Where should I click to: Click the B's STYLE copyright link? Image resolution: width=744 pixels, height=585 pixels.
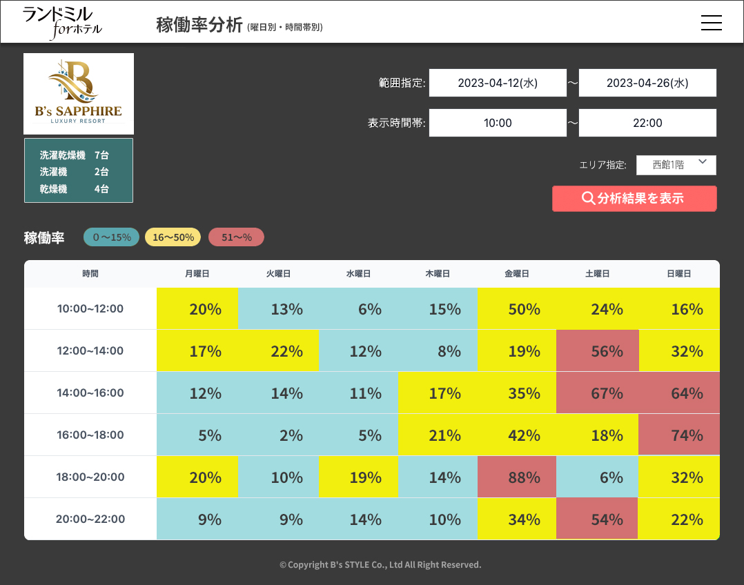point(380,564)
